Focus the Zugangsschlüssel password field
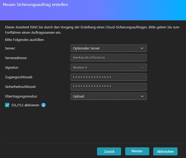The image size is (186, 158). pyautogui.click(x=108, y=77)
